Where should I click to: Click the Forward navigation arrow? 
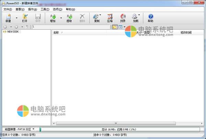(x=16, y=27)
